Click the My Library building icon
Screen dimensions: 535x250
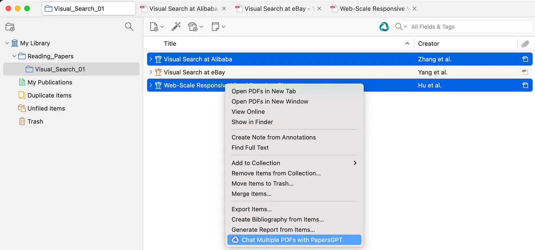pyautogui.click(x=15, y=43)
